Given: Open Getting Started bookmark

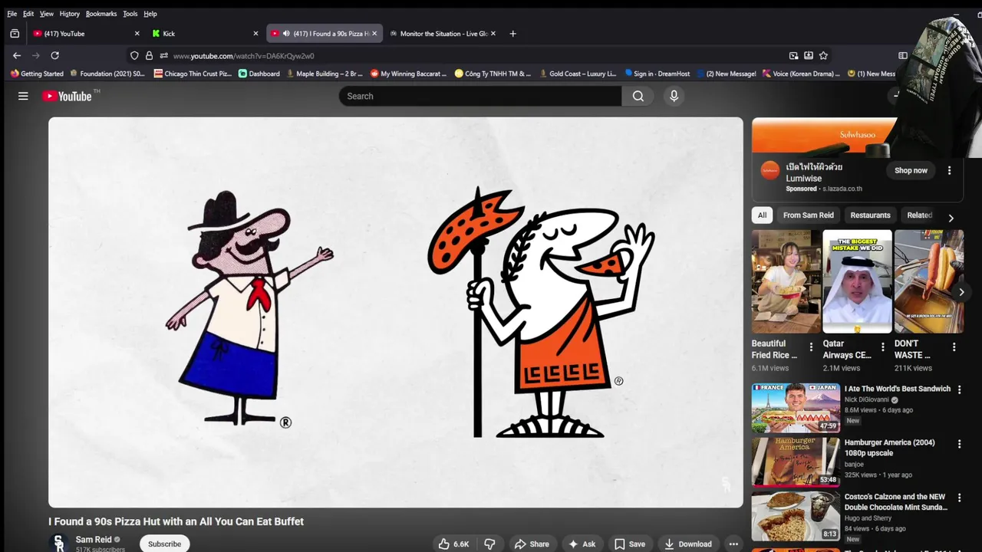Looking at the screenshot, I should click(x=37, y=74).
